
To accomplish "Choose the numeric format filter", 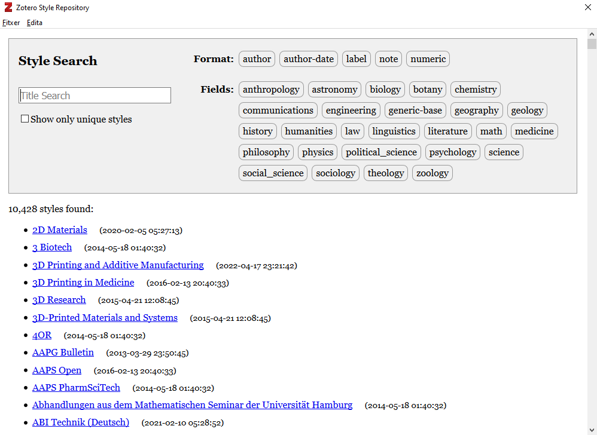I will tap(428, 59).
